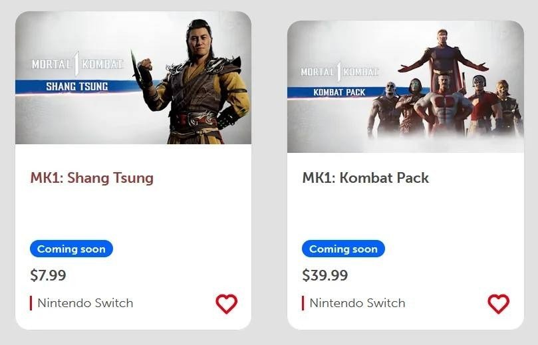Click Mortal Kombat 1 logo in Shang Tsung banner
The height and width of the screenshot is (345, 538).
pos(78,64)
